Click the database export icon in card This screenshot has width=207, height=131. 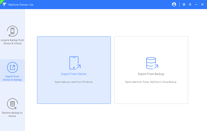click(152, 63)
